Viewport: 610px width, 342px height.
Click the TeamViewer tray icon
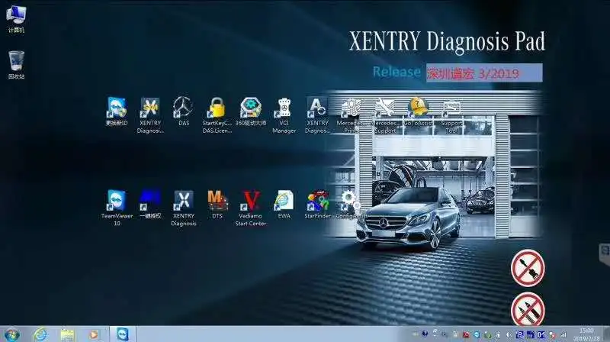pyautogui.click(x=477, y=334)
